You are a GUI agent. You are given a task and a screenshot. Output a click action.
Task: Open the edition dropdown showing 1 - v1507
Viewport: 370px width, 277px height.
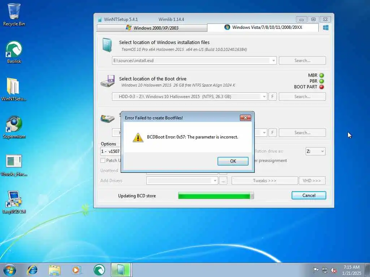(111, 151)
